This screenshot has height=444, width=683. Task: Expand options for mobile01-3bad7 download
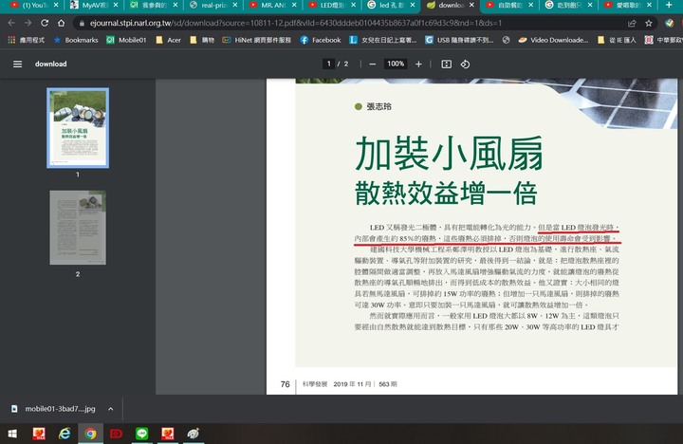tap(111, 409)
